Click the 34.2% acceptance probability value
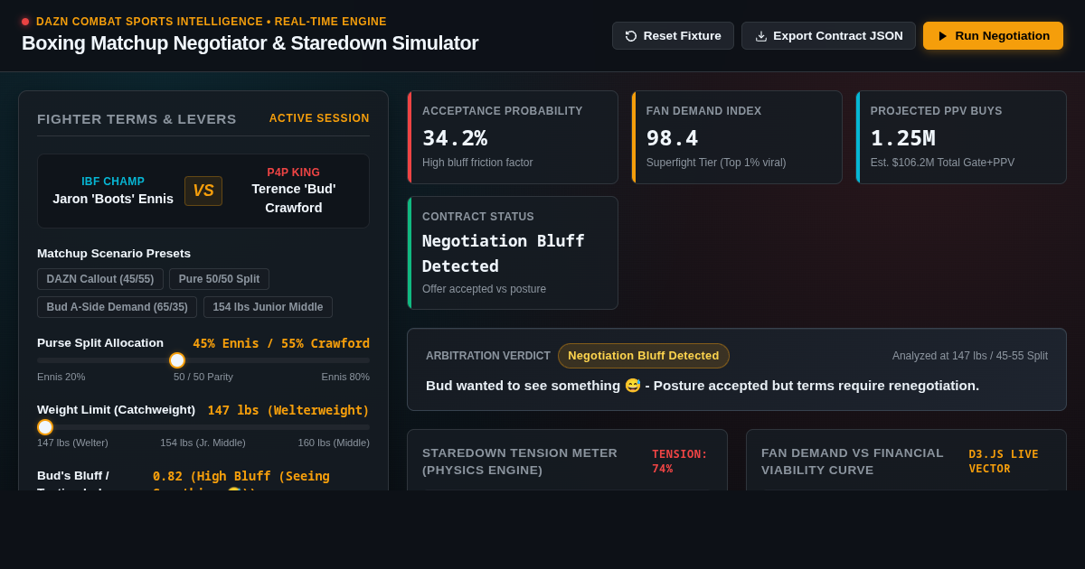Screen dimensions: 1085x569 point(455,138)
